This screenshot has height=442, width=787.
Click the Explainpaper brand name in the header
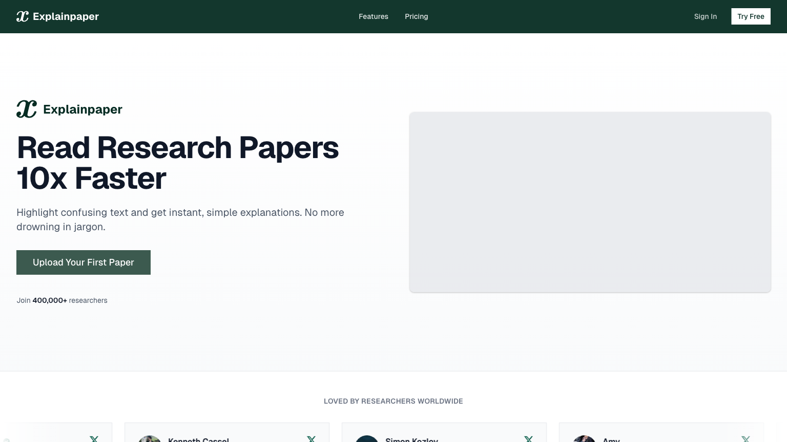tap(66, 16)
